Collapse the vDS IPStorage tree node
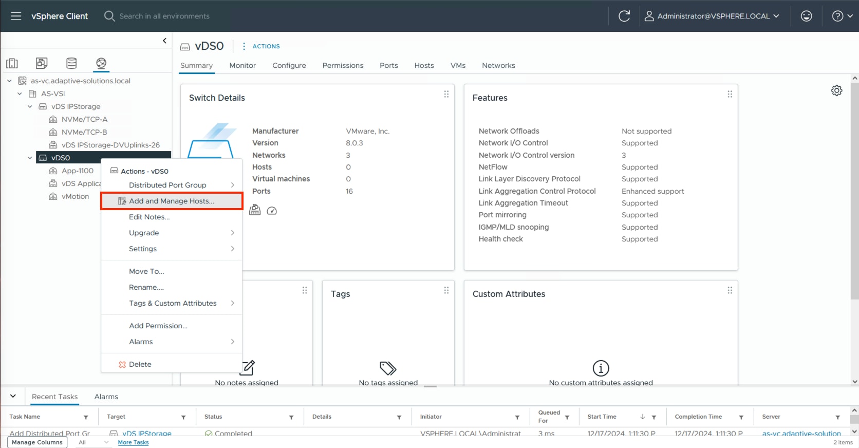Viewport: 859px width, 448px height. click(30, 106)
